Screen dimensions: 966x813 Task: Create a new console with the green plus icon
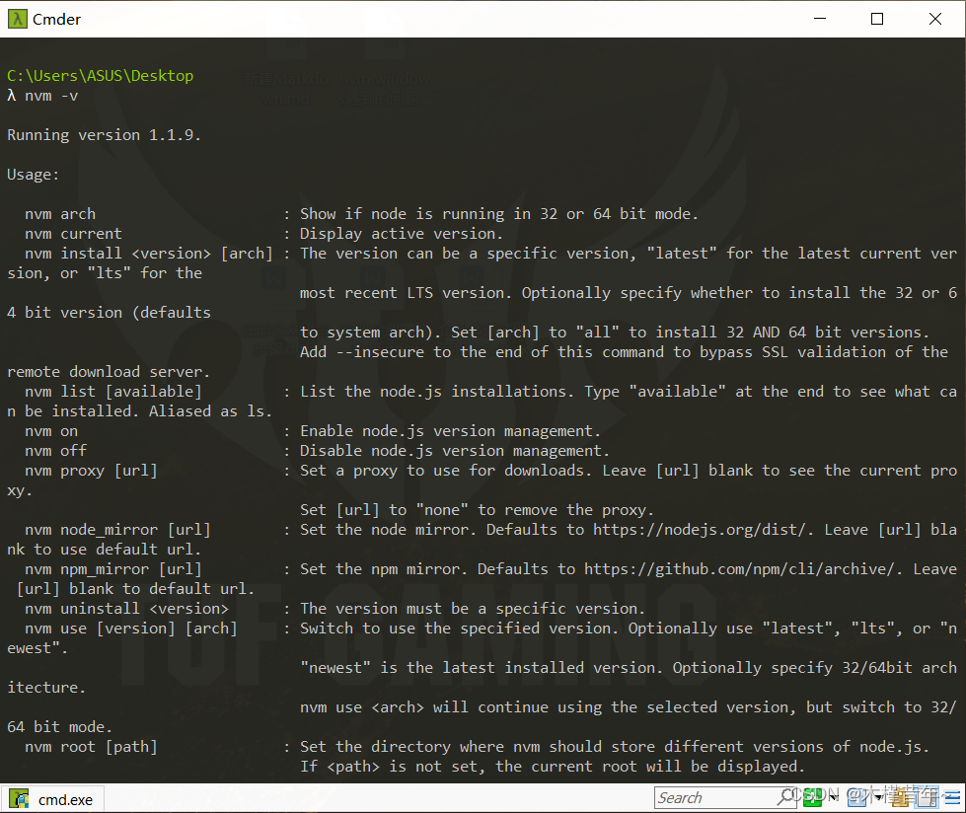pyautogui.click(x=812, y=797)
